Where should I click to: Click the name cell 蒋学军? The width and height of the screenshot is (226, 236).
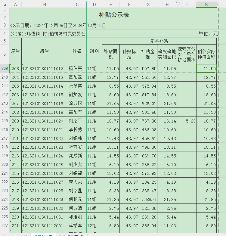pos(77,226)
